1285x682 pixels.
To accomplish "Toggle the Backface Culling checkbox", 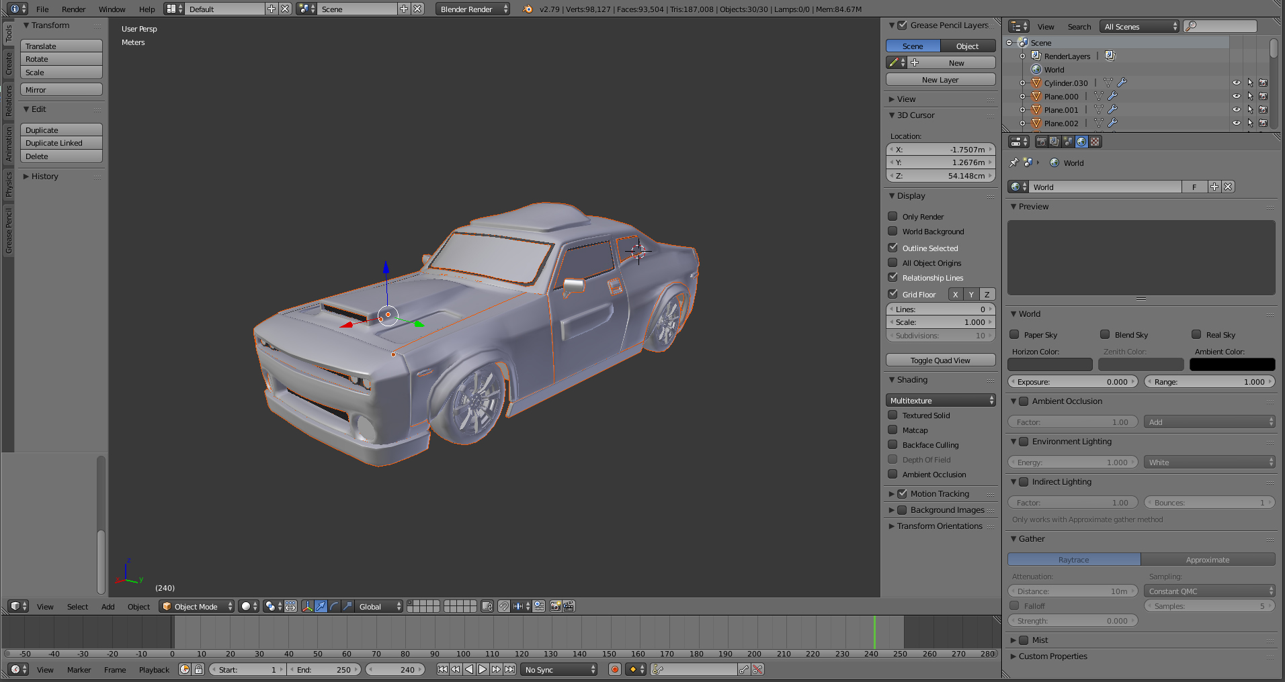I will (893, 444).
